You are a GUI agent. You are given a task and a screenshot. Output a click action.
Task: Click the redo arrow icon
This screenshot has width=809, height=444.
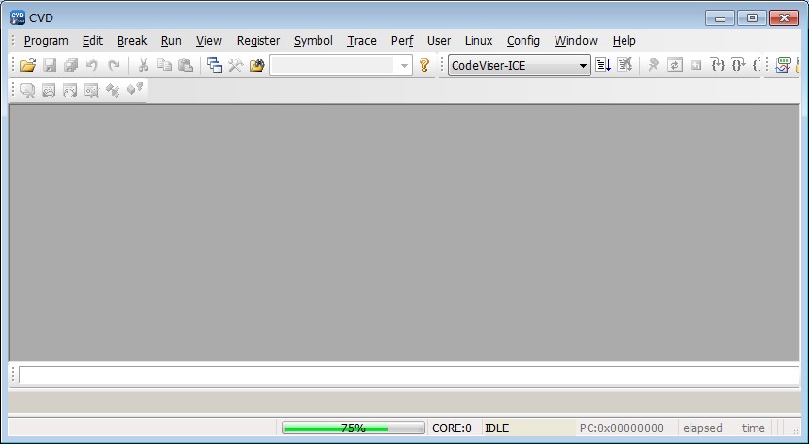coord(114,65)
